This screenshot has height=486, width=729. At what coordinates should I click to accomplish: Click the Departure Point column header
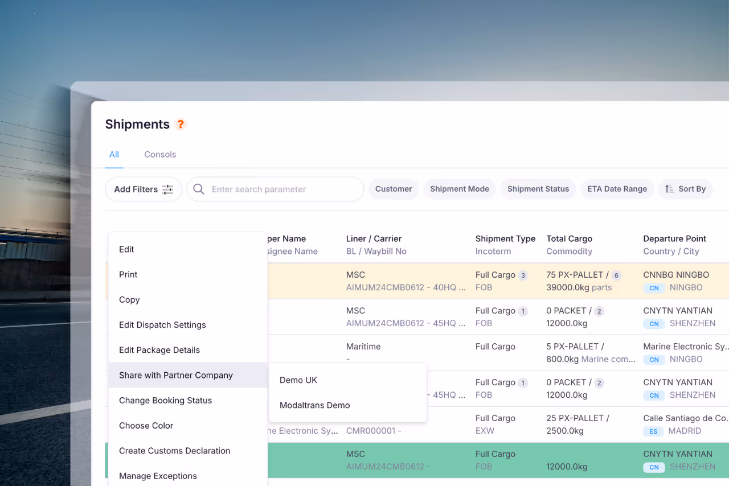tap(674, 238)
